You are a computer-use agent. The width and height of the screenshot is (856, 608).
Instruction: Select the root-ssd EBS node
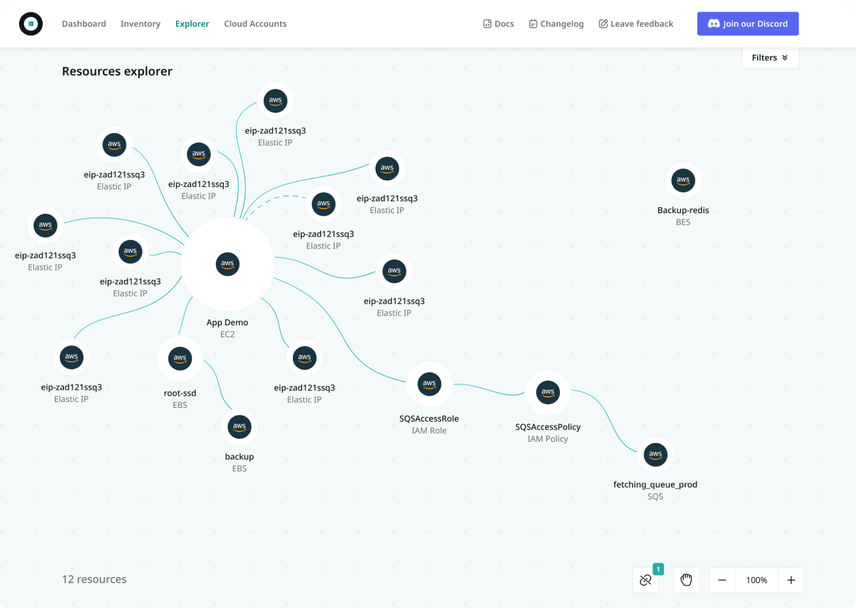click(x=180, y=358)
